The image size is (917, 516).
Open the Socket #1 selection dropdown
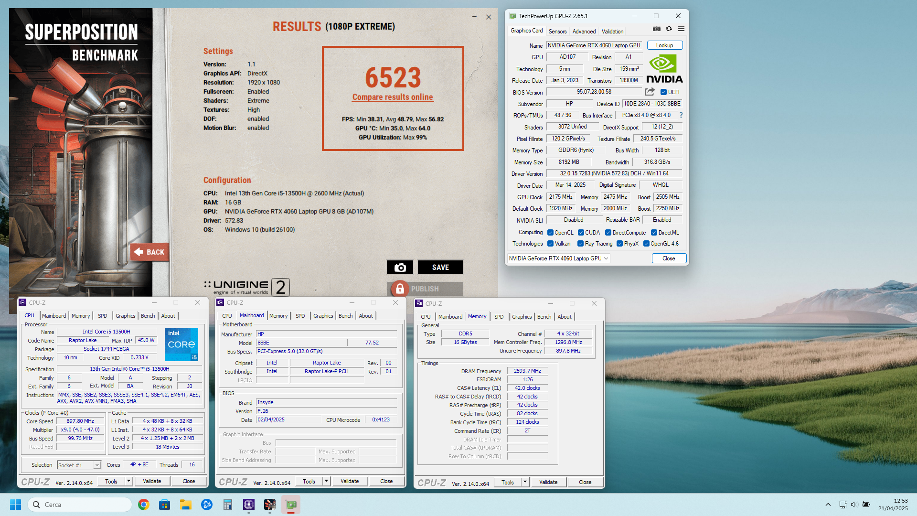[x=79, y=465]
